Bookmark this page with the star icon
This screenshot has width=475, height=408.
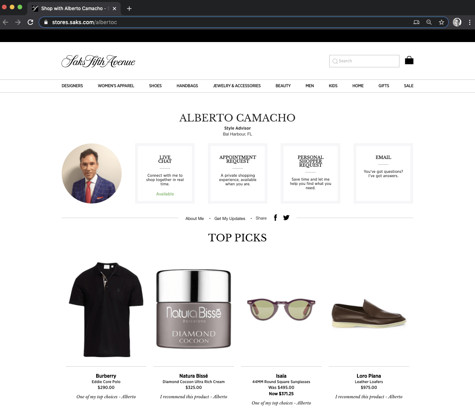[441, 22]
